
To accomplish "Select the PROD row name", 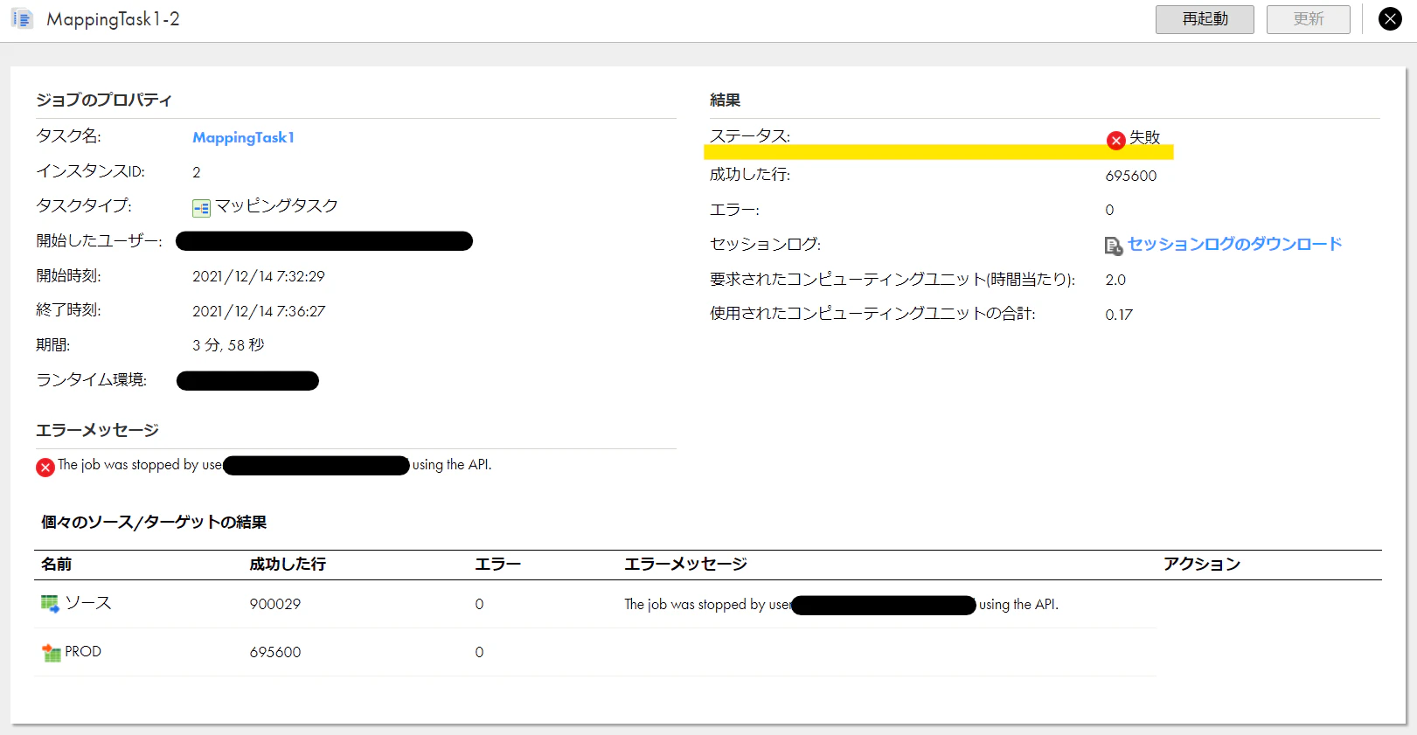I will [x=83, y=652].
